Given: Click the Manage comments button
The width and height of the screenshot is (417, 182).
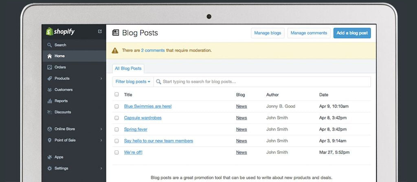Looking at the screenshot, I should 309,33.
